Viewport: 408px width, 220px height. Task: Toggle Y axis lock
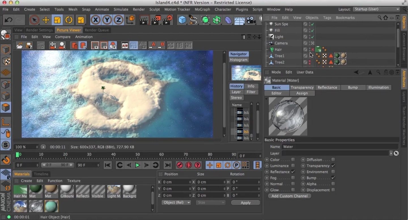[x=107, y=20]
